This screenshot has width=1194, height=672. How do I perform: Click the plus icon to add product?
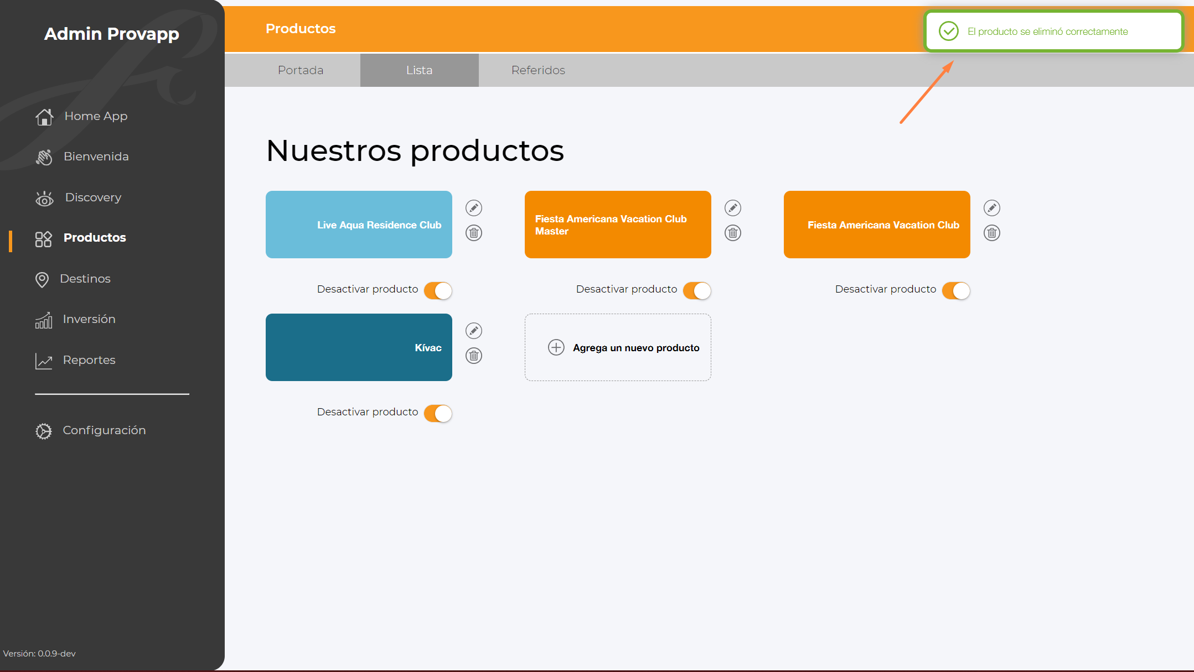tap(556, 347)
